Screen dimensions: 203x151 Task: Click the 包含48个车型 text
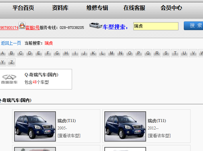(37, 82)
